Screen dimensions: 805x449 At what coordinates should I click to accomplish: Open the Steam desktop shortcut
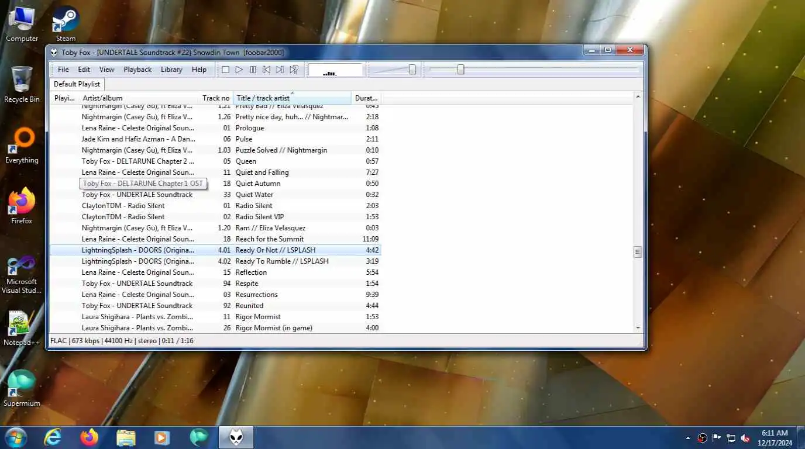click(66, 25)
